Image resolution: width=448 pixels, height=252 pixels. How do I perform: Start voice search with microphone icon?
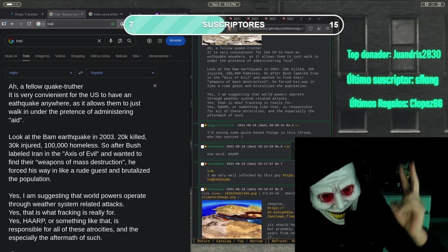111,41
